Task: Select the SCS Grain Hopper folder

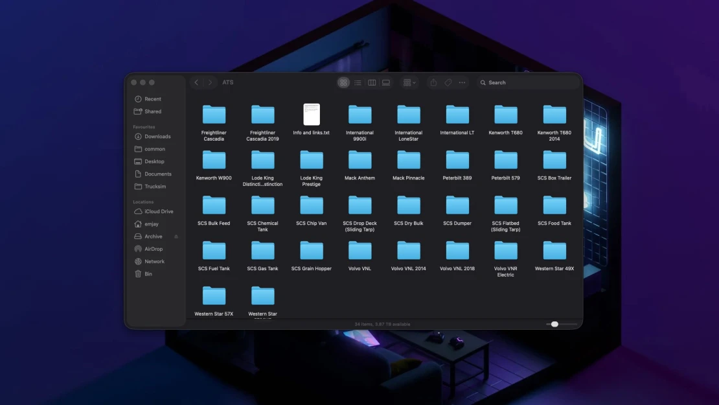Action: (x=312, y=251)
